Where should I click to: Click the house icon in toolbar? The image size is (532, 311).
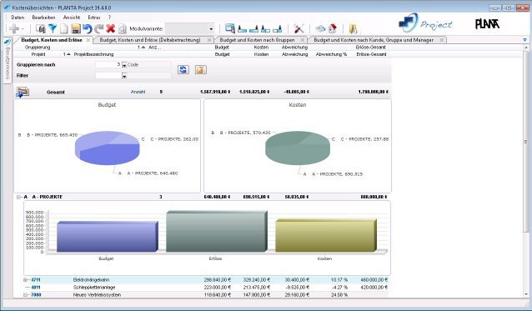click(x=332, y=29)
